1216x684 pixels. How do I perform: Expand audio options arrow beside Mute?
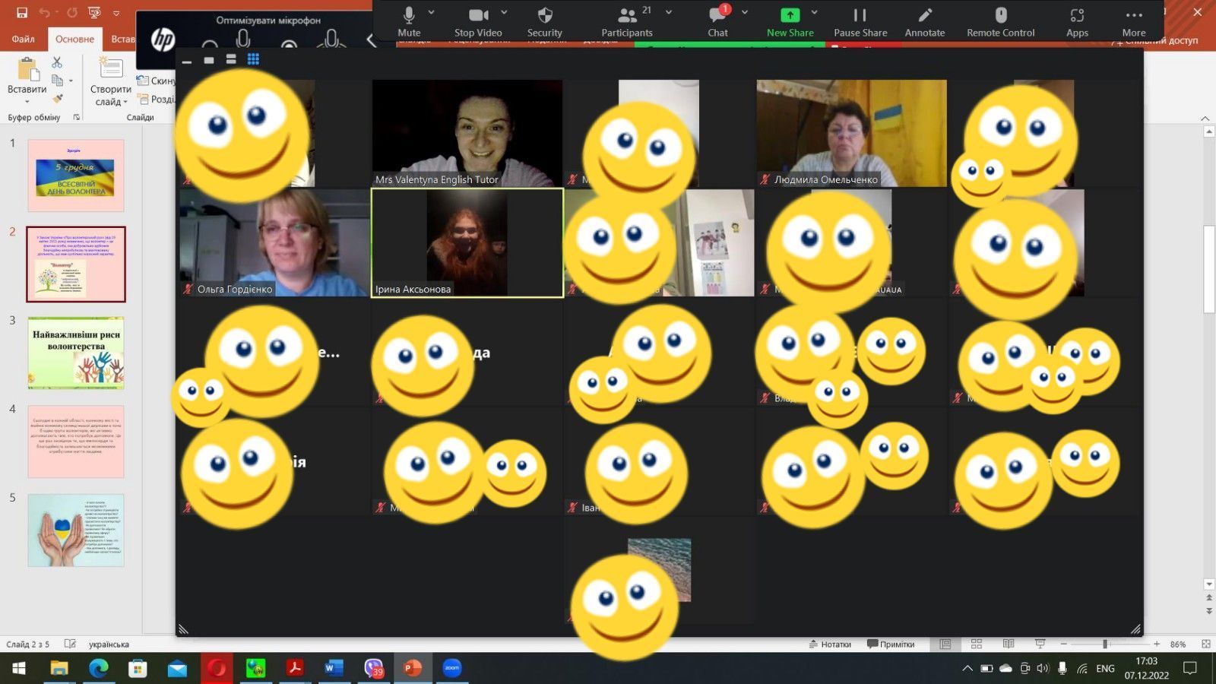tap(432, 12)
